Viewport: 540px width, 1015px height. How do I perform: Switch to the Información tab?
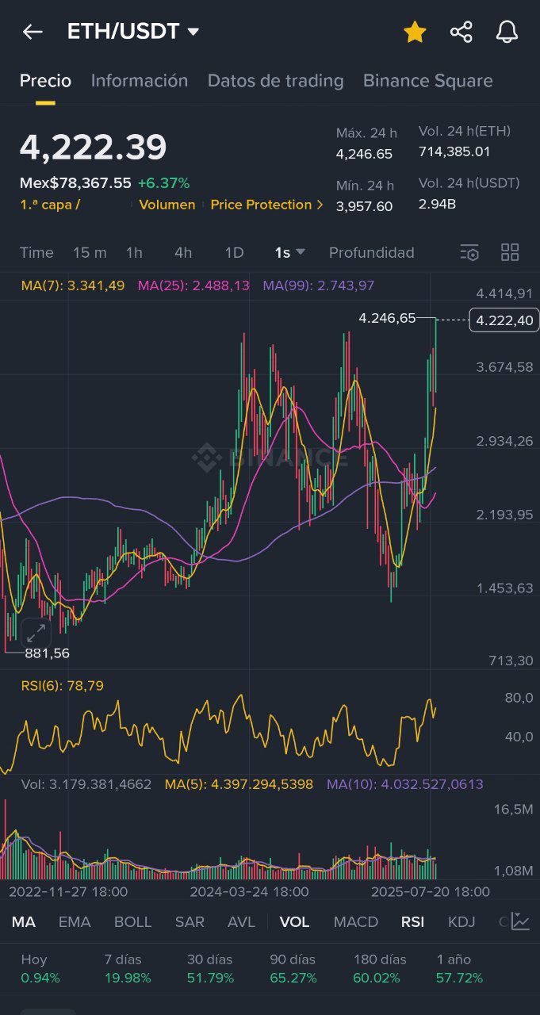tap(140, 81)
